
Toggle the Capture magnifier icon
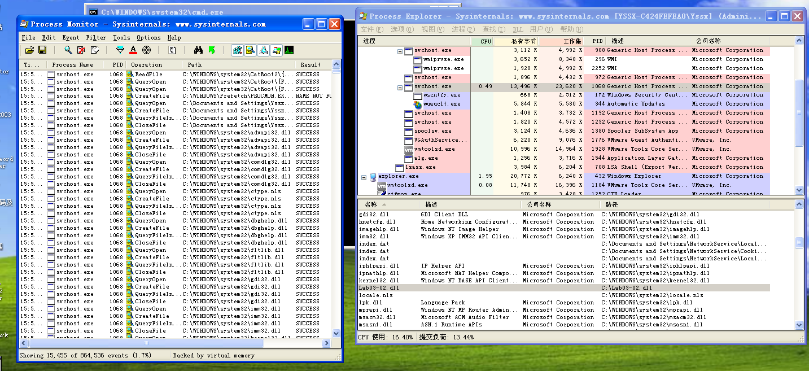68,50
